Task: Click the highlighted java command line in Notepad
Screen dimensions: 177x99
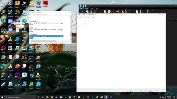Action: [x=46, y=36]
